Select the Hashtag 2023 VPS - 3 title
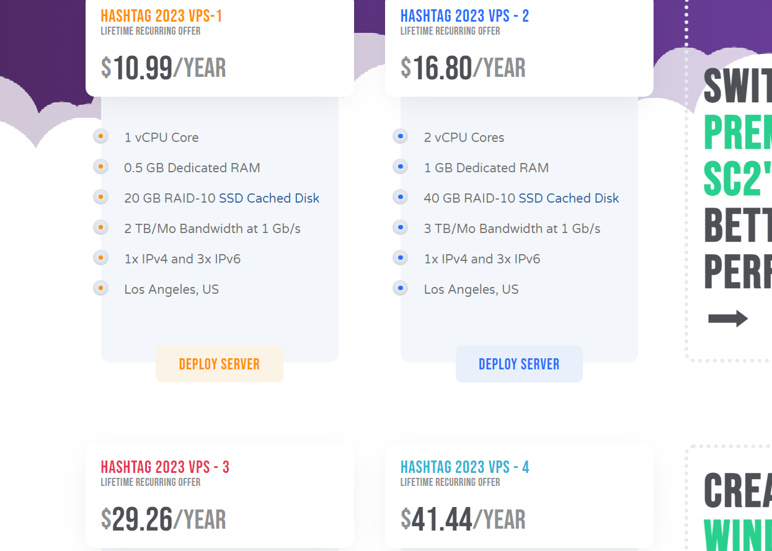 [165, 467]
